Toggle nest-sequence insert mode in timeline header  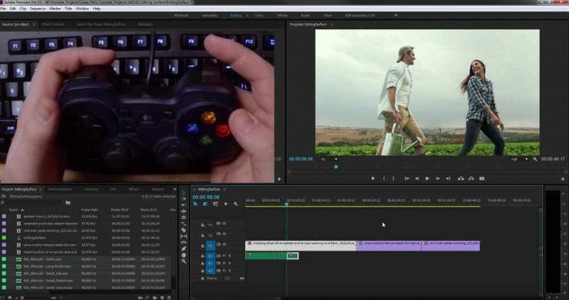[196, 204]
